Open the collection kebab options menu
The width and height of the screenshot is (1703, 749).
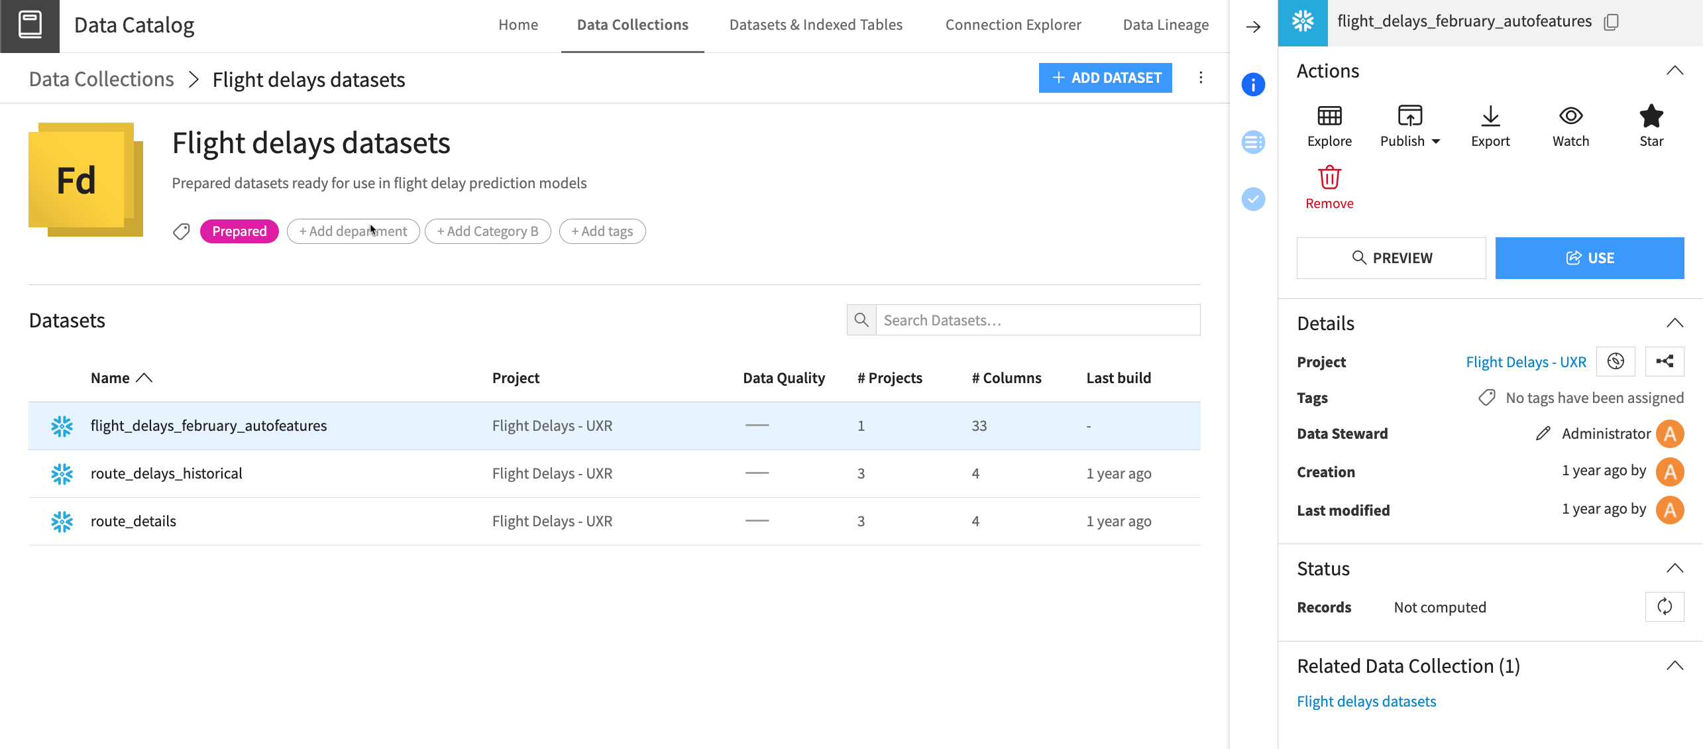click(1201, 78)
